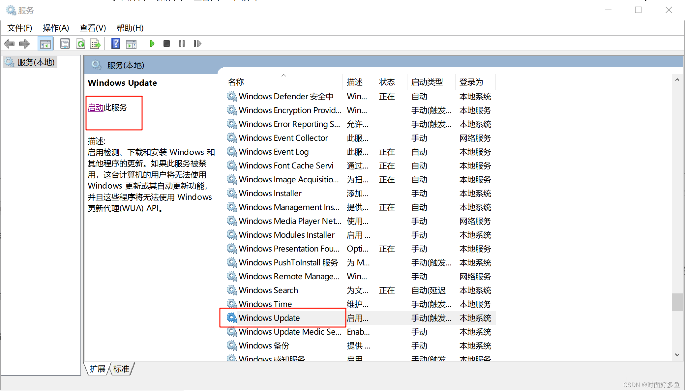Click the 启动 link to start service
685x391 pixels.
96,107
